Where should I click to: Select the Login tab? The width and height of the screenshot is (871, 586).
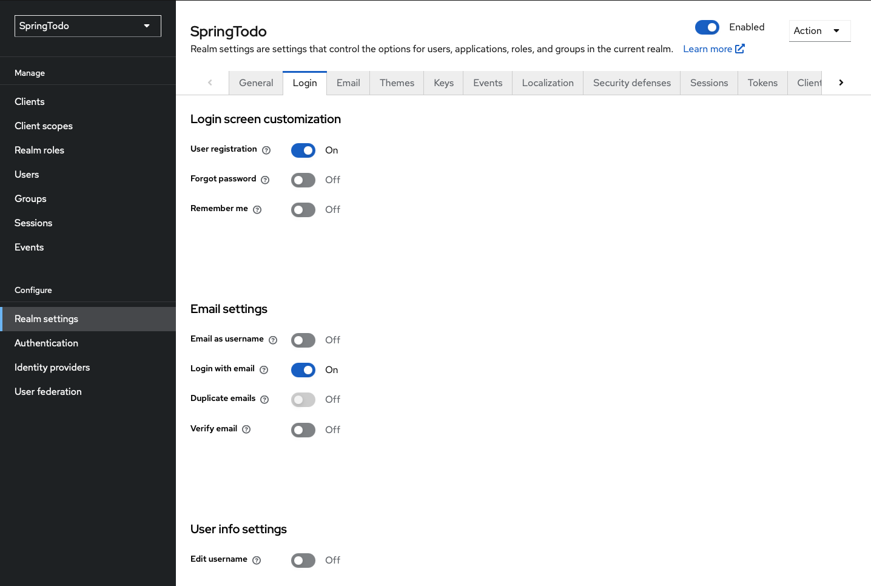point(304,83)
